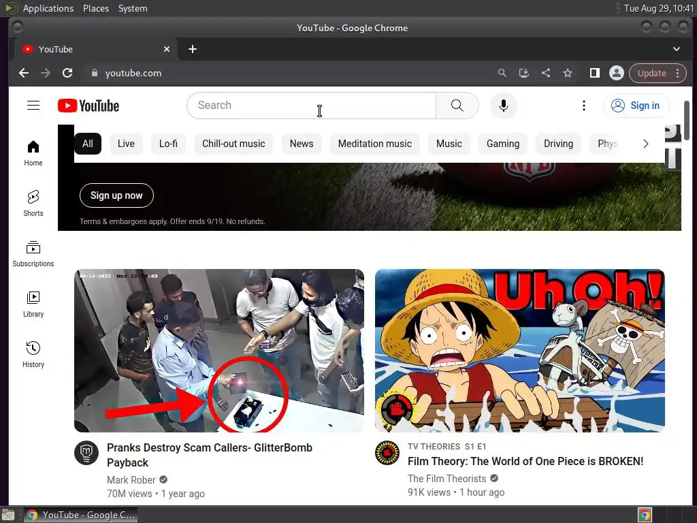Go to Mark Rober channel name
Image resolution: width=697 pixels, height=523 pixels.
[x=131, y=480]
